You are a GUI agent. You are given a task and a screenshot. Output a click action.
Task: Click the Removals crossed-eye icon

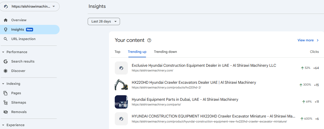[6, 112]
